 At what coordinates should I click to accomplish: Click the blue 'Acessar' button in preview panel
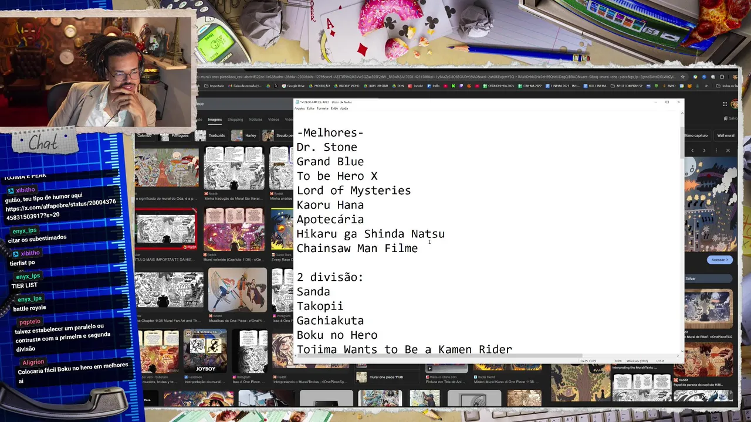click(719, 260)
